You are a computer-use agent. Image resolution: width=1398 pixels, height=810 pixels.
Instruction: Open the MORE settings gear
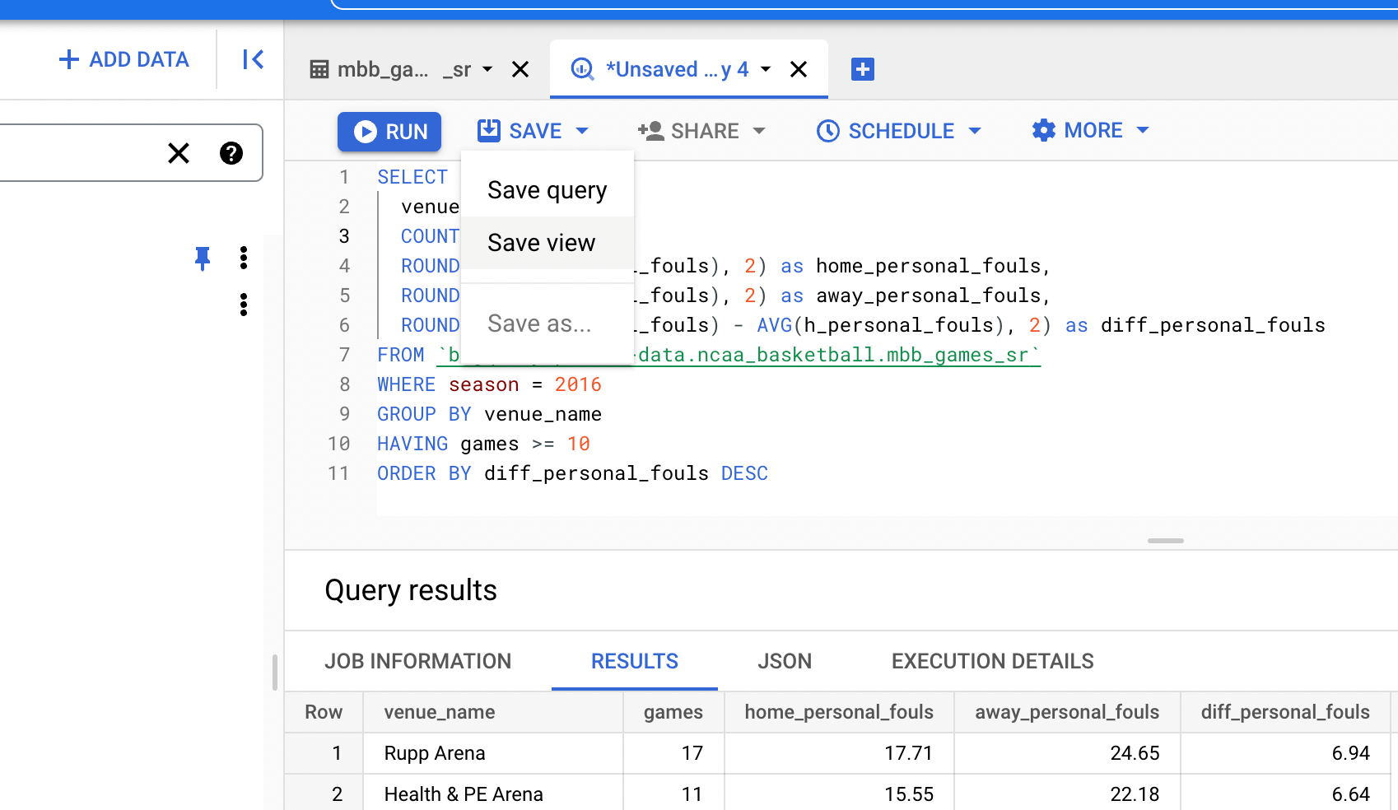(1044, 130)
